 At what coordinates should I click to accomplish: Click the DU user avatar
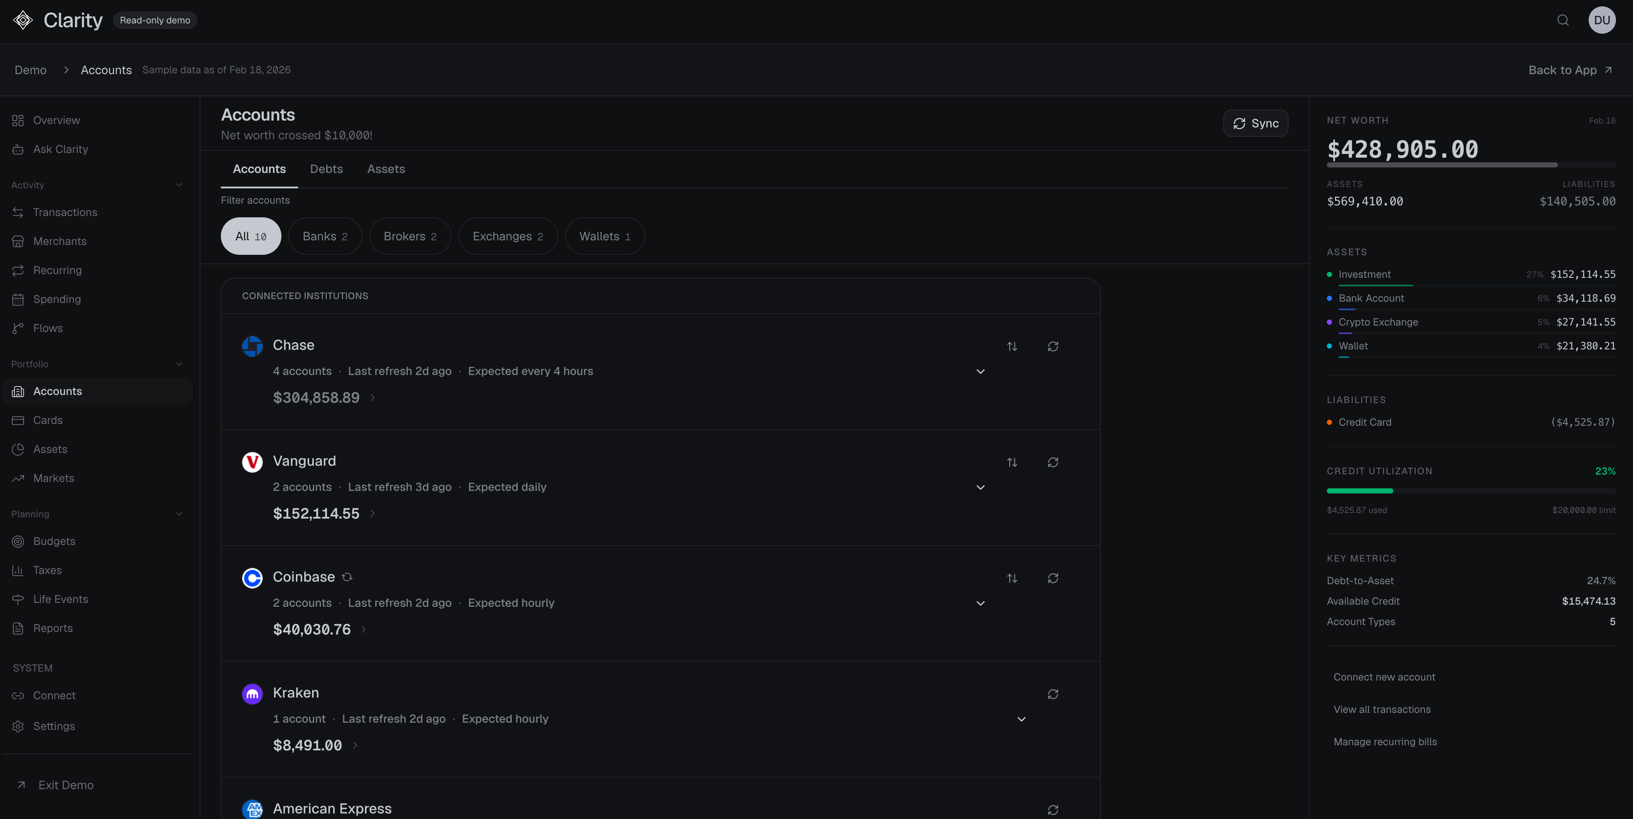[x=1601, y=20]
